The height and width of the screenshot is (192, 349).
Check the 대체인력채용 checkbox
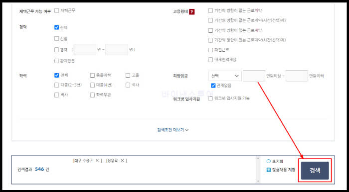pos(210,60)
